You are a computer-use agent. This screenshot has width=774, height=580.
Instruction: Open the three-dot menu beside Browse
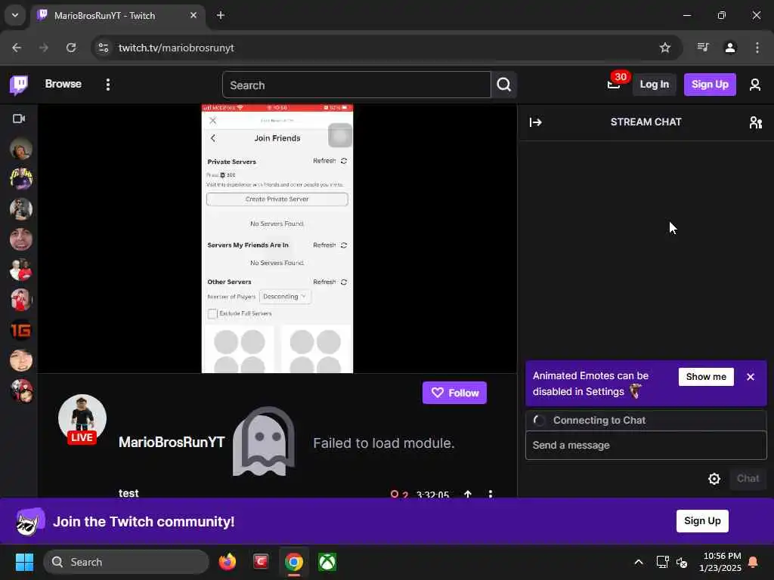pos(107,85)
